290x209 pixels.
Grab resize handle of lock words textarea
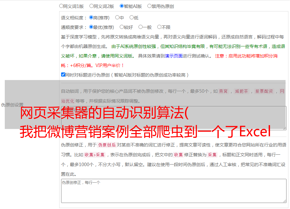[x=285, y=128]
